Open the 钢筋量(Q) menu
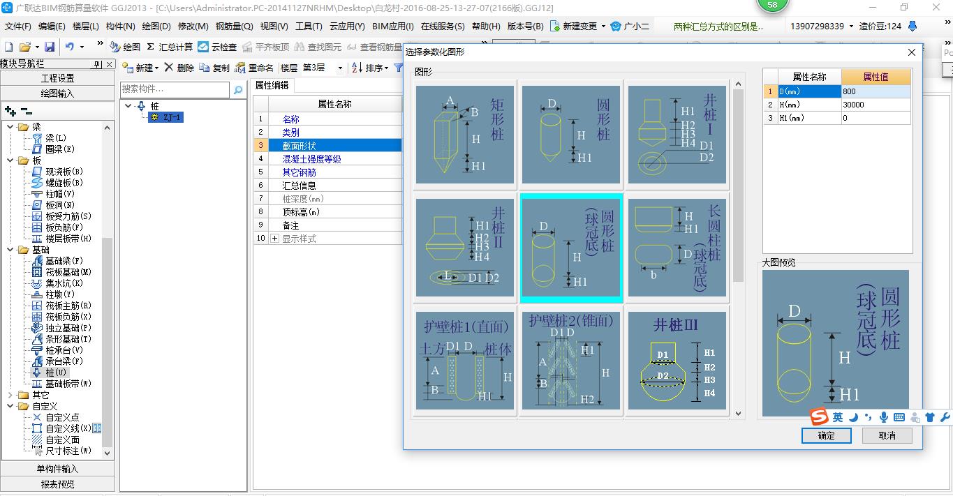The height and width of the screenshot is (496, 953). 234,26
